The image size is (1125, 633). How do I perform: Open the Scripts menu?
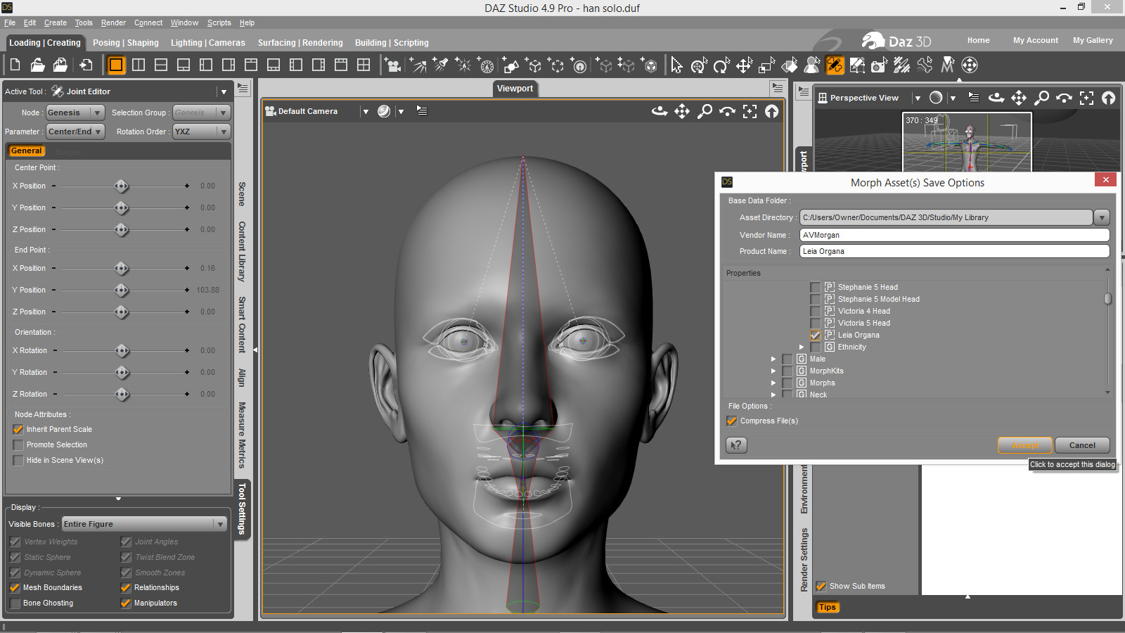click(219, 23)
